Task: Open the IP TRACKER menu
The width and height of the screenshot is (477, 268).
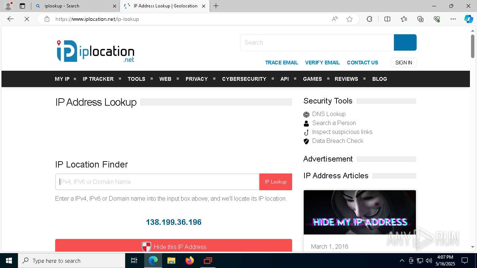Action: point(98,79)
